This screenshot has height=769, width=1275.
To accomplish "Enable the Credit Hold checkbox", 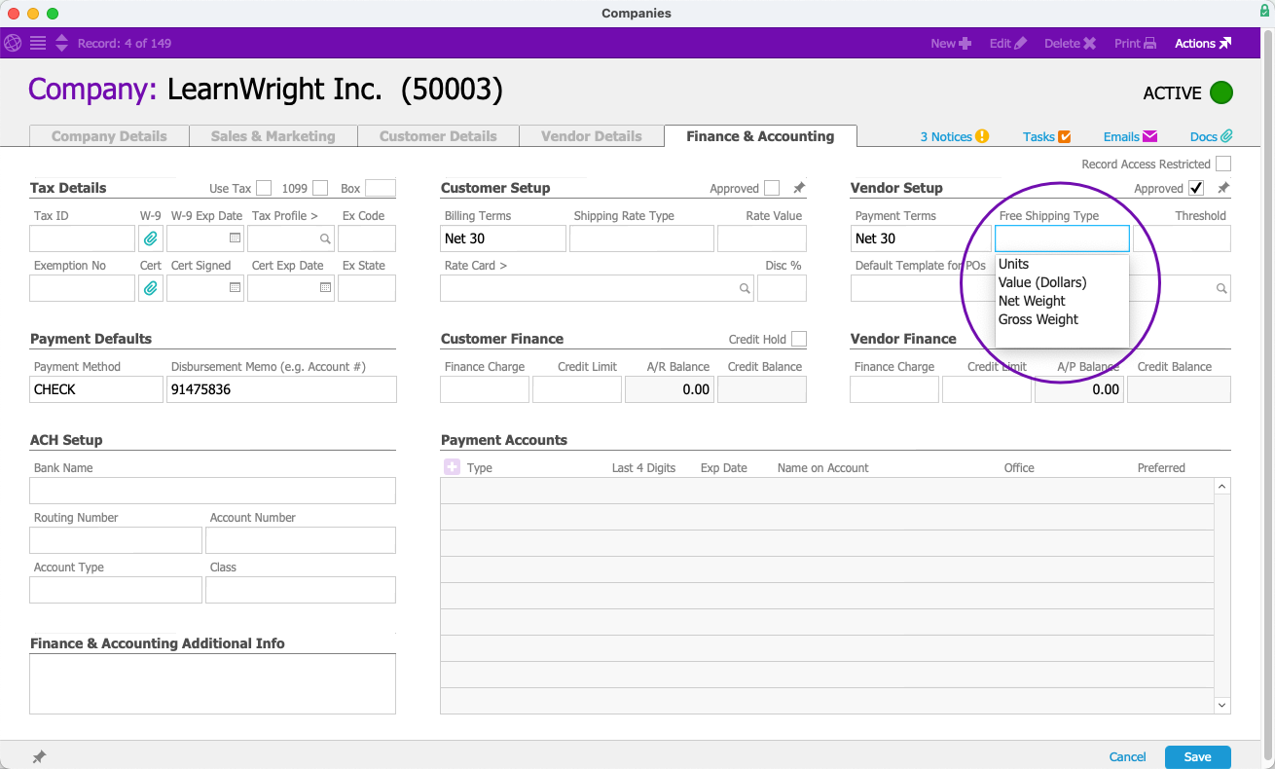I will point(799,339).
